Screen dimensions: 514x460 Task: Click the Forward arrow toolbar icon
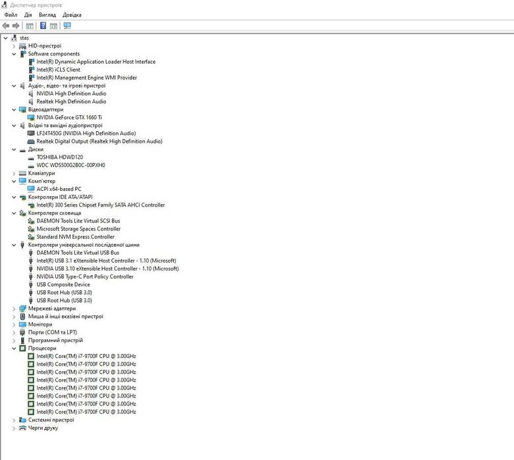(16, 26)
